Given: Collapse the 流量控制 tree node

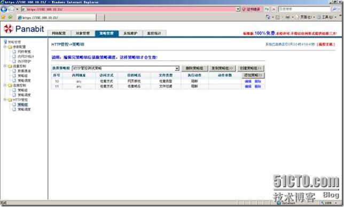Looking at the screenshot, I should tap(5, 66).
